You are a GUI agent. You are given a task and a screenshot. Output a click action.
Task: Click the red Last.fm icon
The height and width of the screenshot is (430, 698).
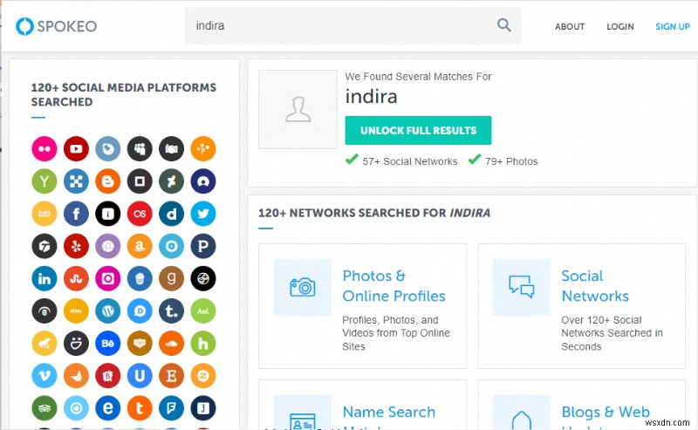tap(140, 214)
